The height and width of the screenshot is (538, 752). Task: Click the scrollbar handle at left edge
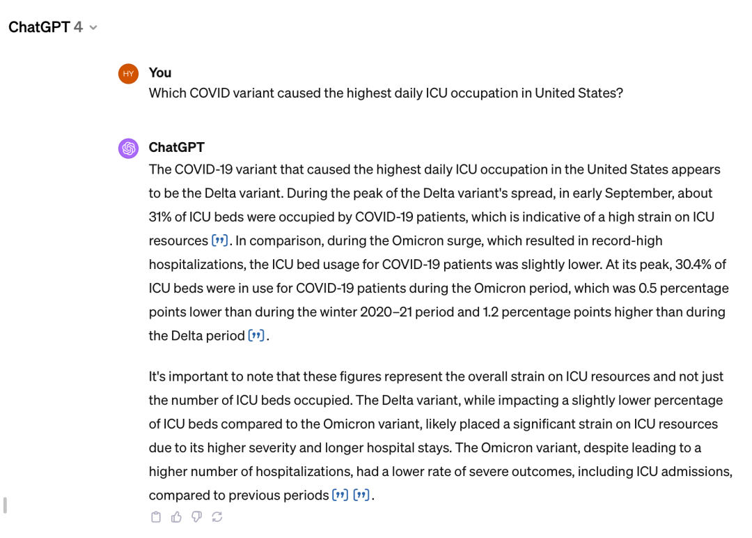pyautogui.click(x=5, y=505)
